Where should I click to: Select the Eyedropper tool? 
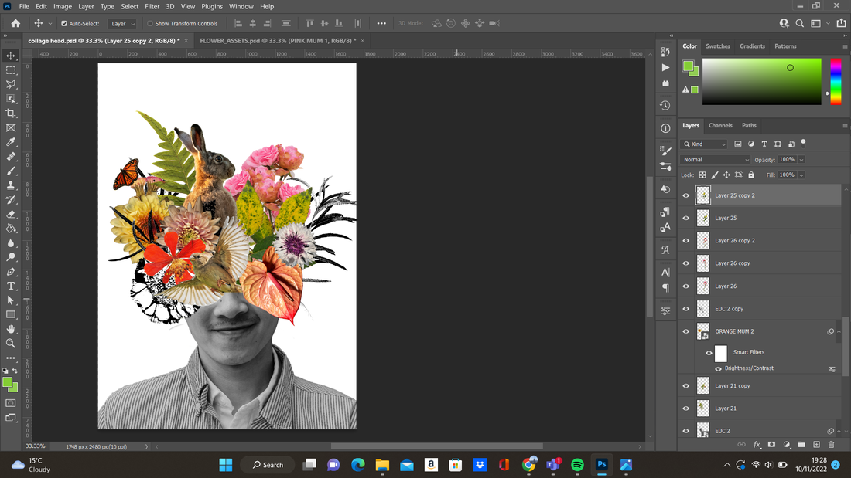pos(10,142)
